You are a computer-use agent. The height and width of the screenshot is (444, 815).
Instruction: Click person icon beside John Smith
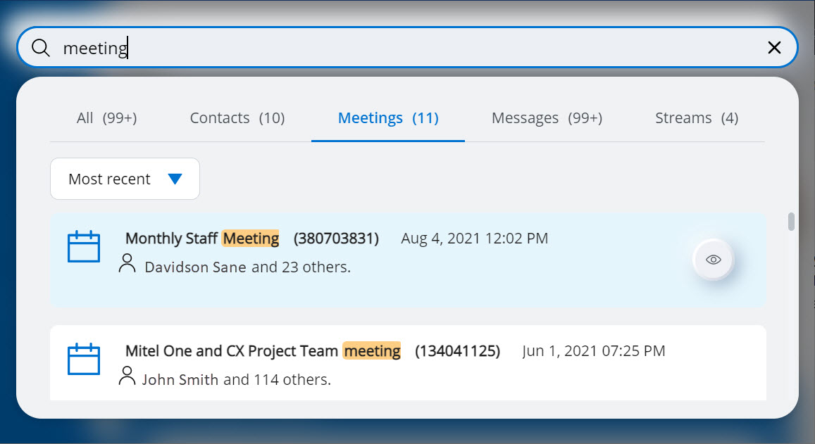pyautogui.click(x=127, y=376)
